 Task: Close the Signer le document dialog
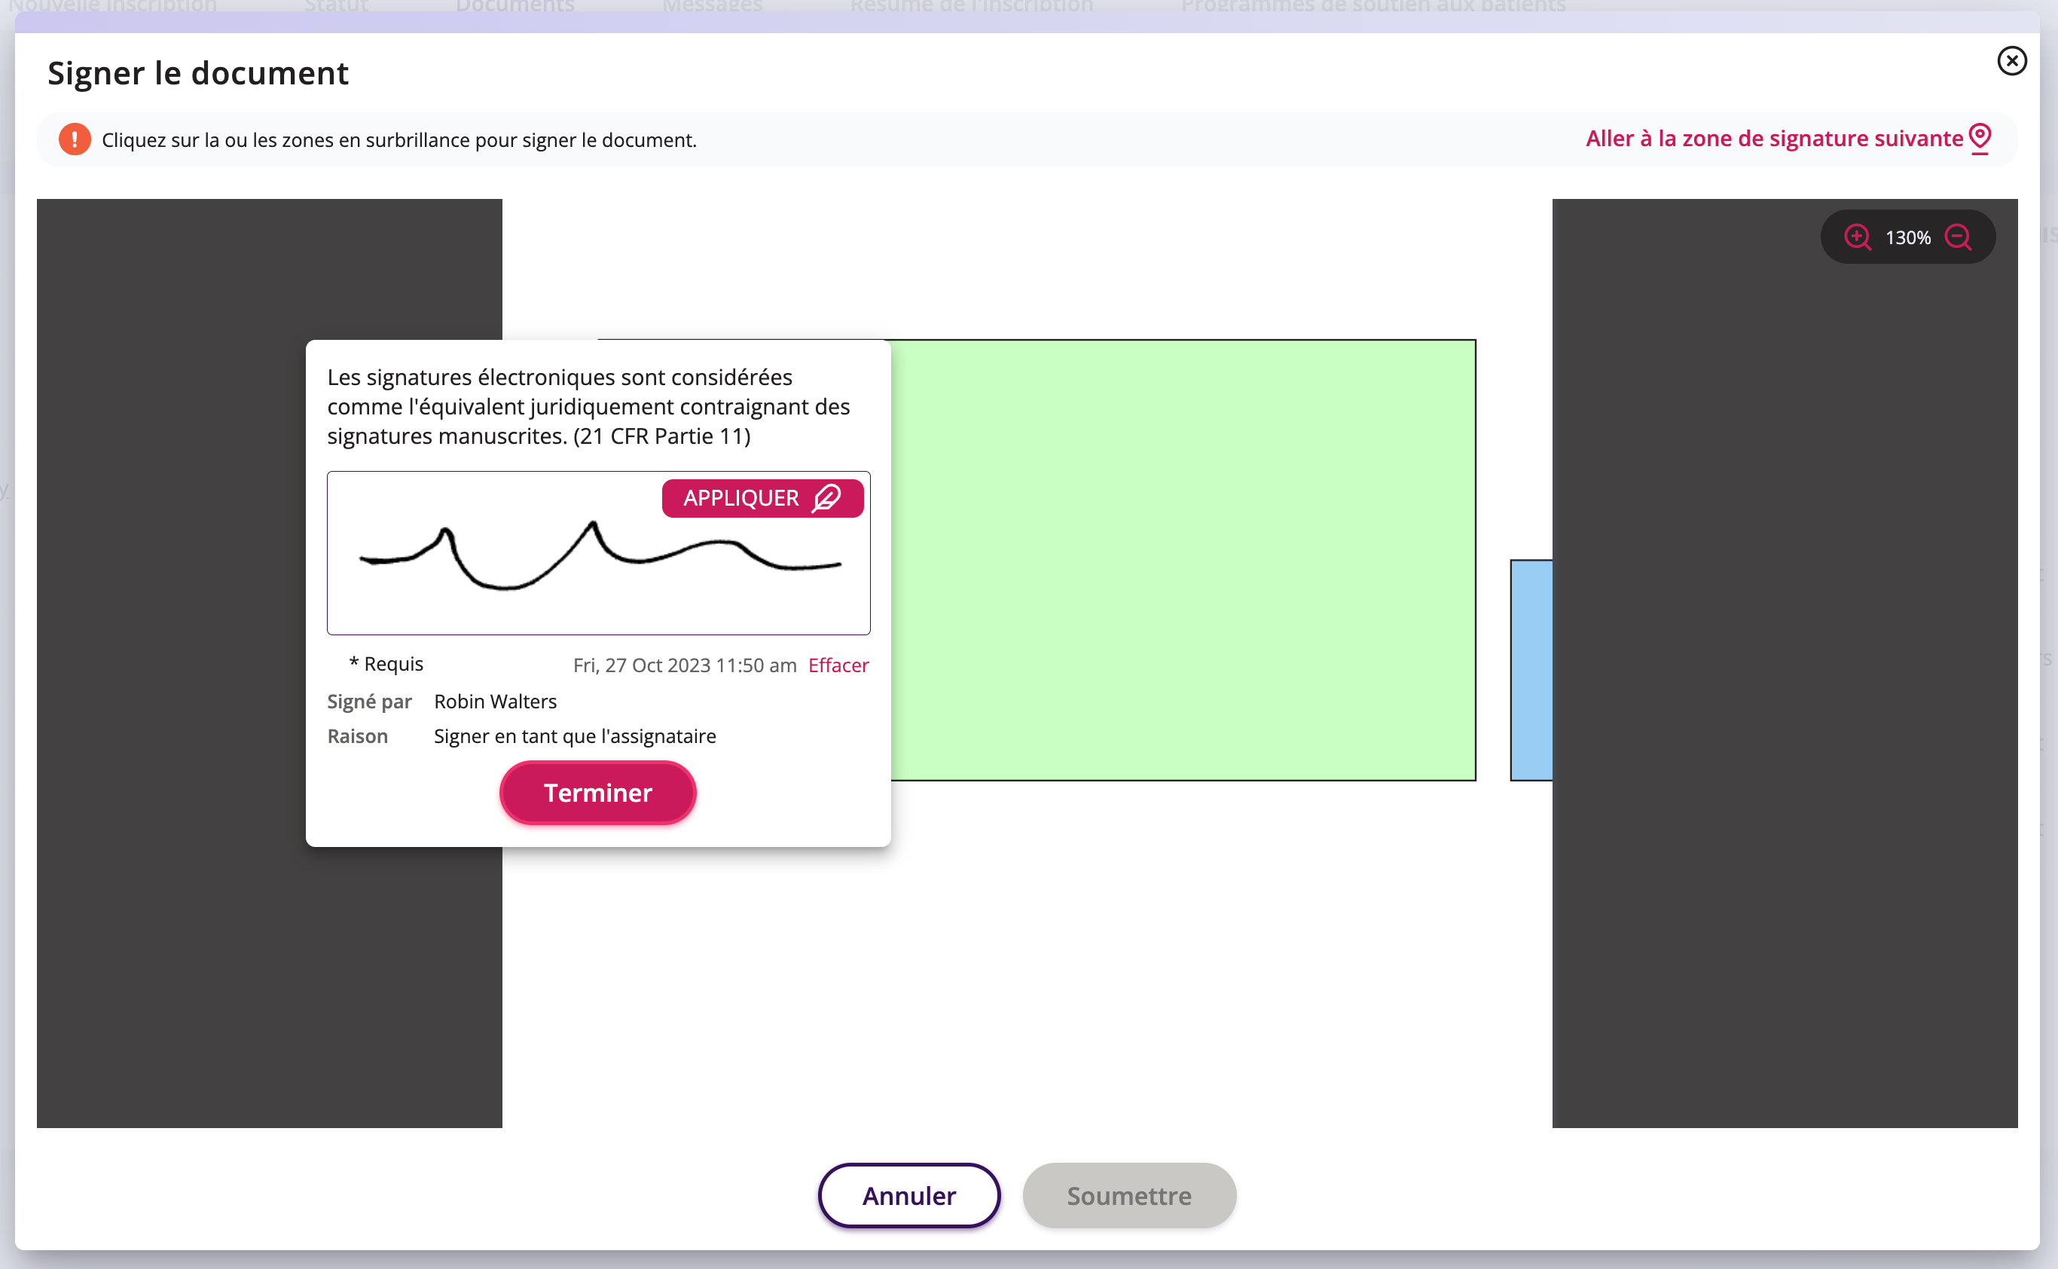click(2011, 60)
